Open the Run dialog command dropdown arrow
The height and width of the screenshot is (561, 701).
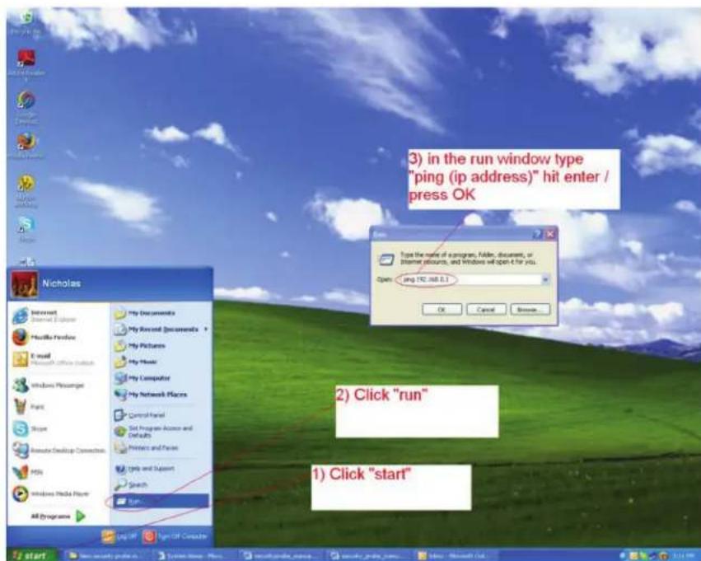click(545, 280)
